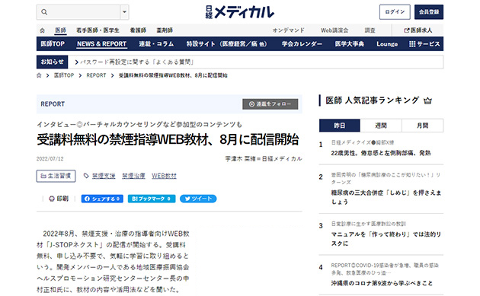Click the 印刷 print button
This screenshot has width=480, height=296.
pos(59,199)
